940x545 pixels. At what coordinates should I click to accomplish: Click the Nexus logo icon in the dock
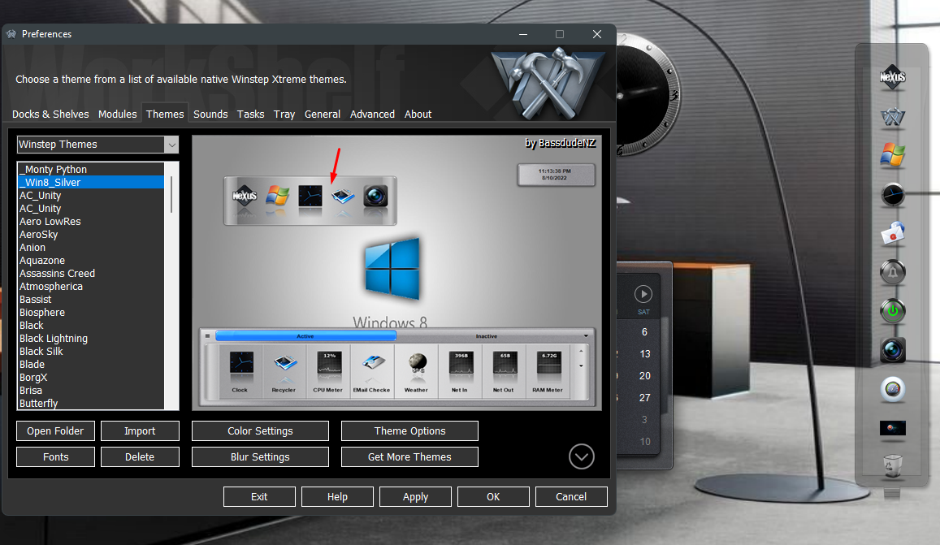[x=892, y=77]
